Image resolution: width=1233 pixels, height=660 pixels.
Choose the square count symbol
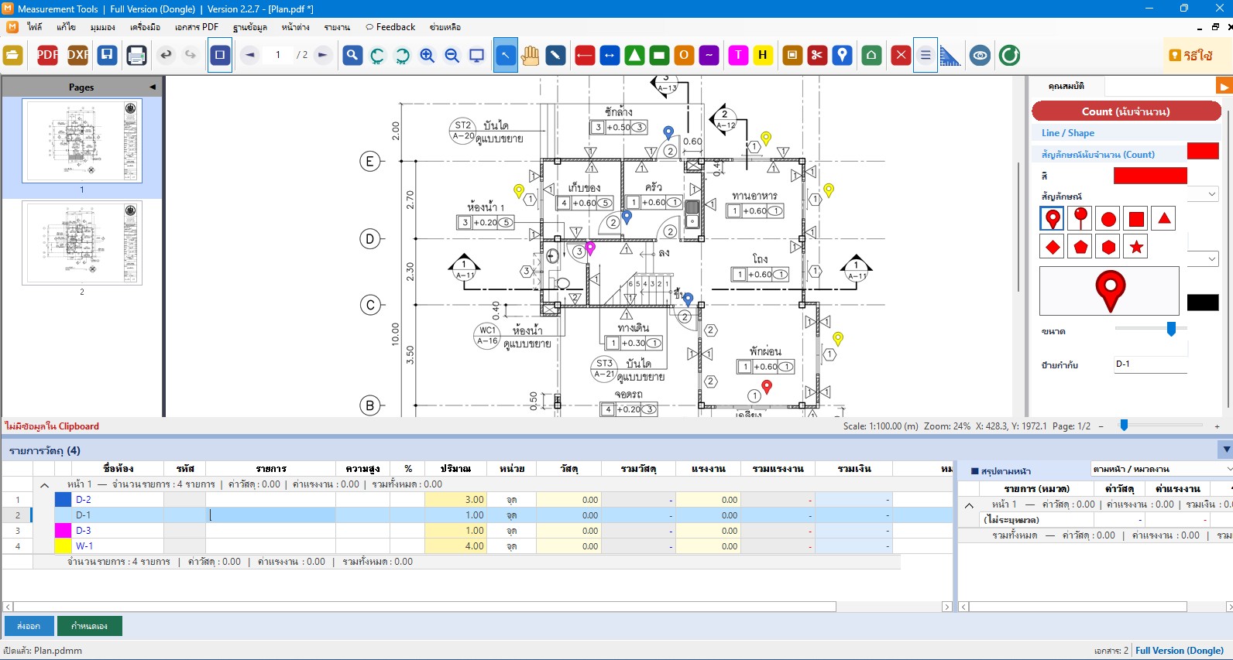[x=1136, y=219]
